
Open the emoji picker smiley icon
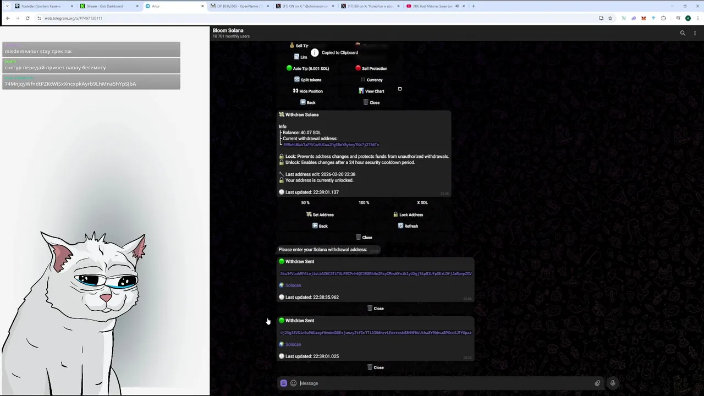coord(293,383)
